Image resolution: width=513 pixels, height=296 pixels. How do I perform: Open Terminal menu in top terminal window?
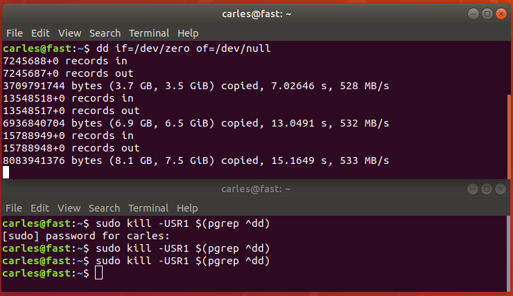point(149,33)
